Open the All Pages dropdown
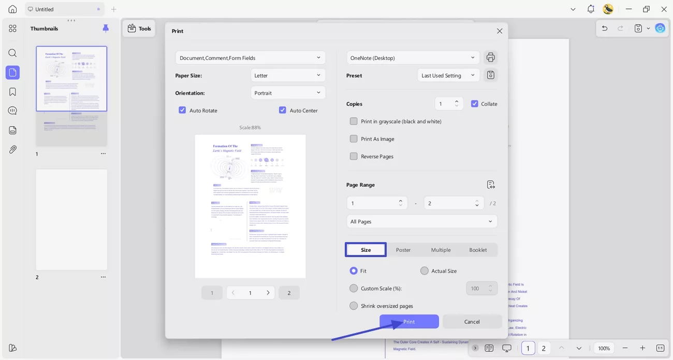 [422, 221]
